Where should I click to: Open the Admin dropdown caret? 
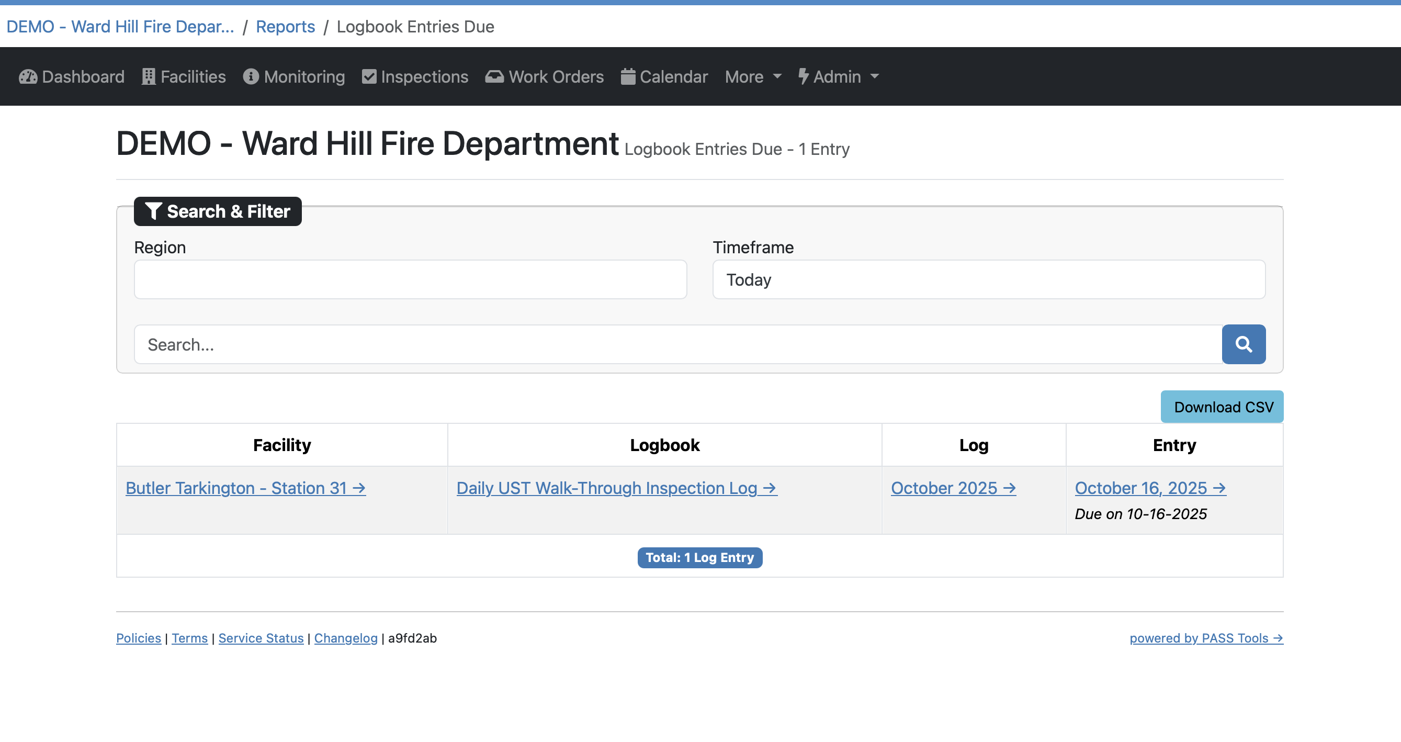pyautogui.click(x=875, y=77)
